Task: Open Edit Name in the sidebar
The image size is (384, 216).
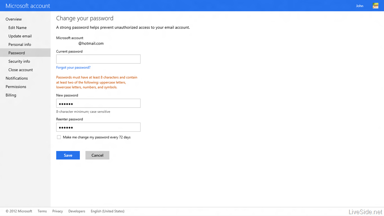Action: pyautogui.click(x=17, y=28)
